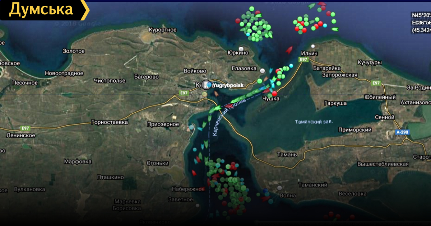The width and height of the screenshot is (431, 226).
Task: Click the Таманский зал. bay label
Action: coord(314,122)
